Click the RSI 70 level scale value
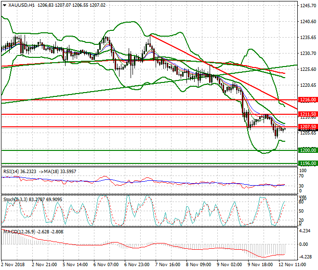The height and width of the screenshot is (270, 318). [302, 176]
